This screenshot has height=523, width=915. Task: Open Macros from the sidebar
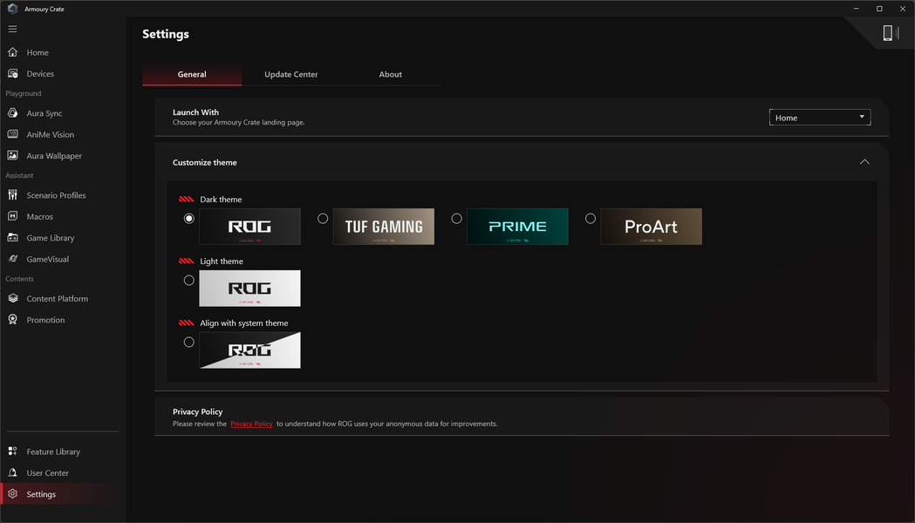pyautogui.click(x=39, y=216)
